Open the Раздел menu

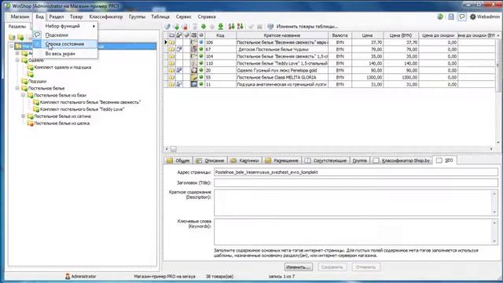[56, 17]
